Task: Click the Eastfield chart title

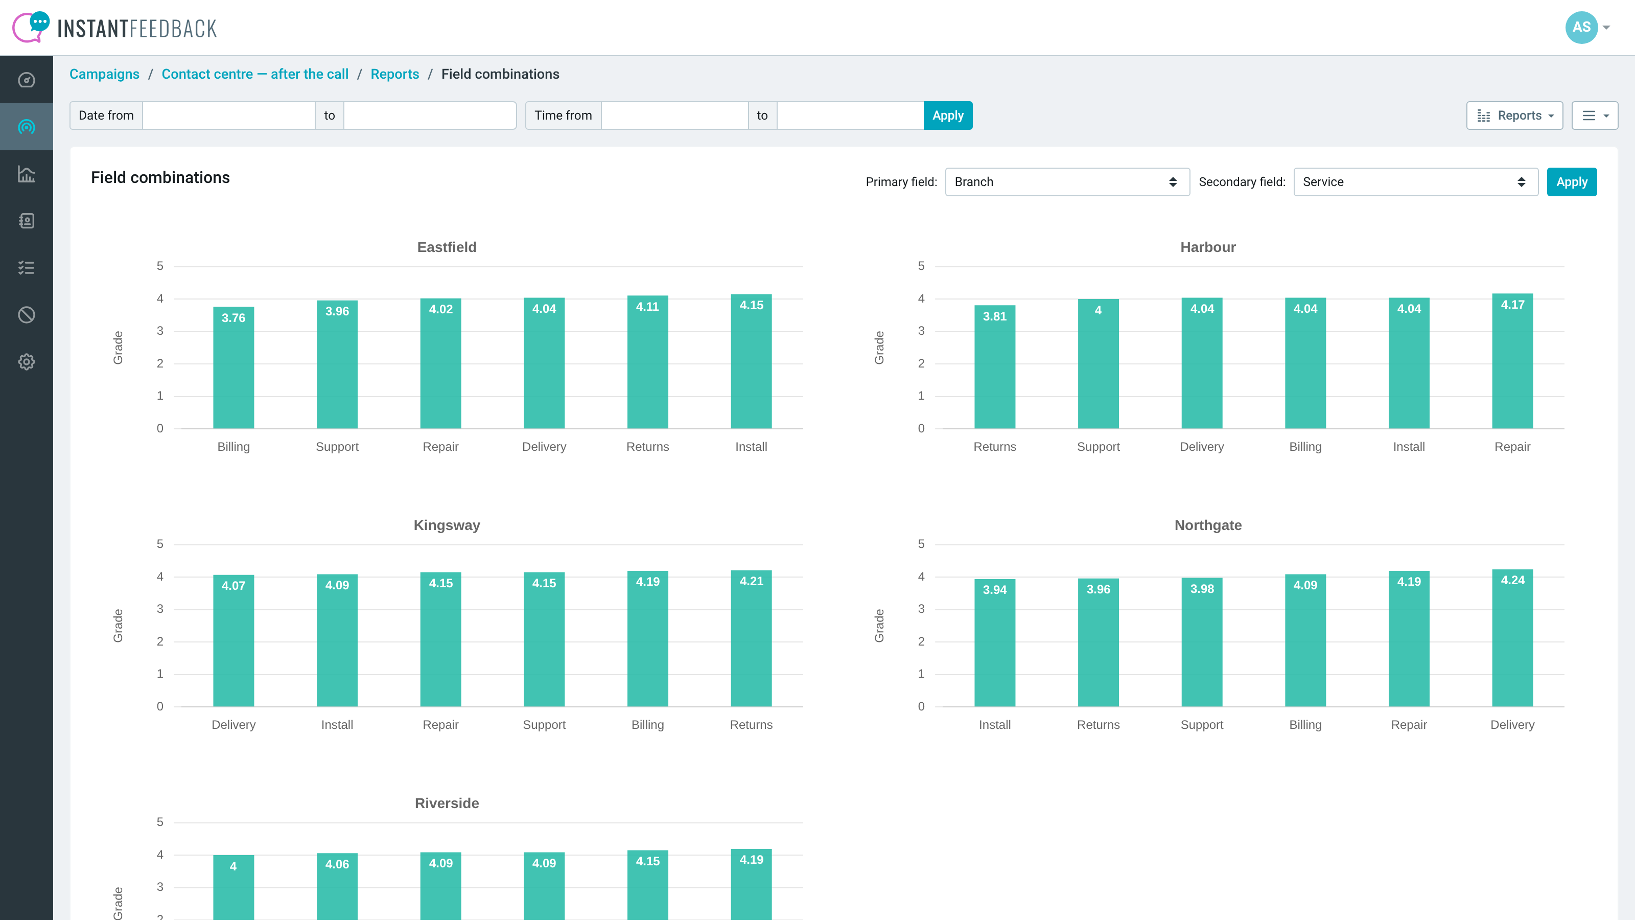Action: (447, 247)
